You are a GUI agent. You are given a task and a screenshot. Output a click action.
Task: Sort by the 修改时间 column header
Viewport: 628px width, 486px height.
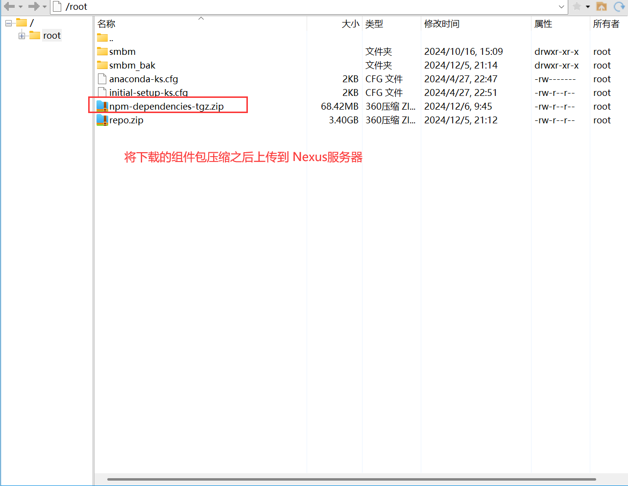[x=441, y=24]
